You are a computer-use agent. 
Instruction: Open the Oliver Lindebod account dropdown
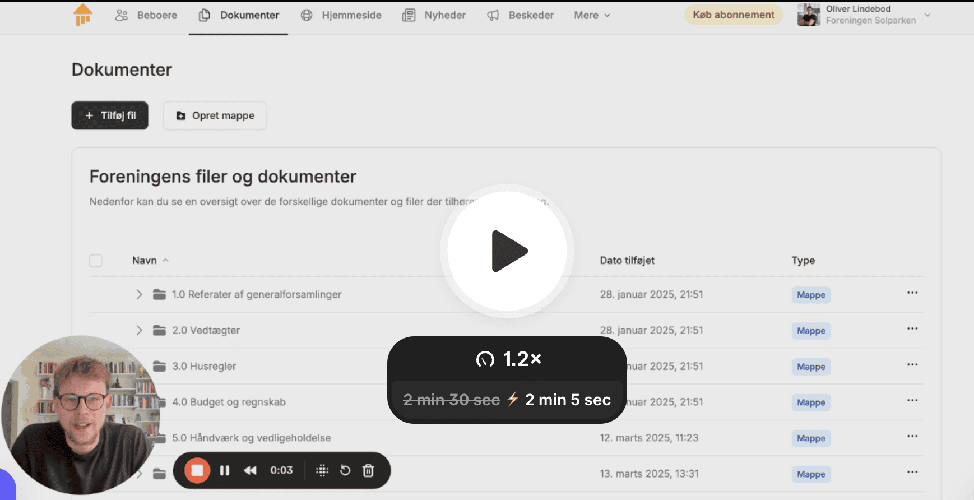927,15
